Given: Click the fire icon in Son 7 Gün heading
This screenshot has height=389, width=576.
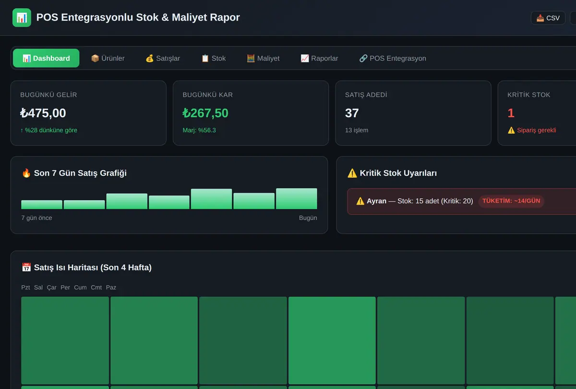Looking at the screenshot, I should pyautogui.click(x=26, y=173).
